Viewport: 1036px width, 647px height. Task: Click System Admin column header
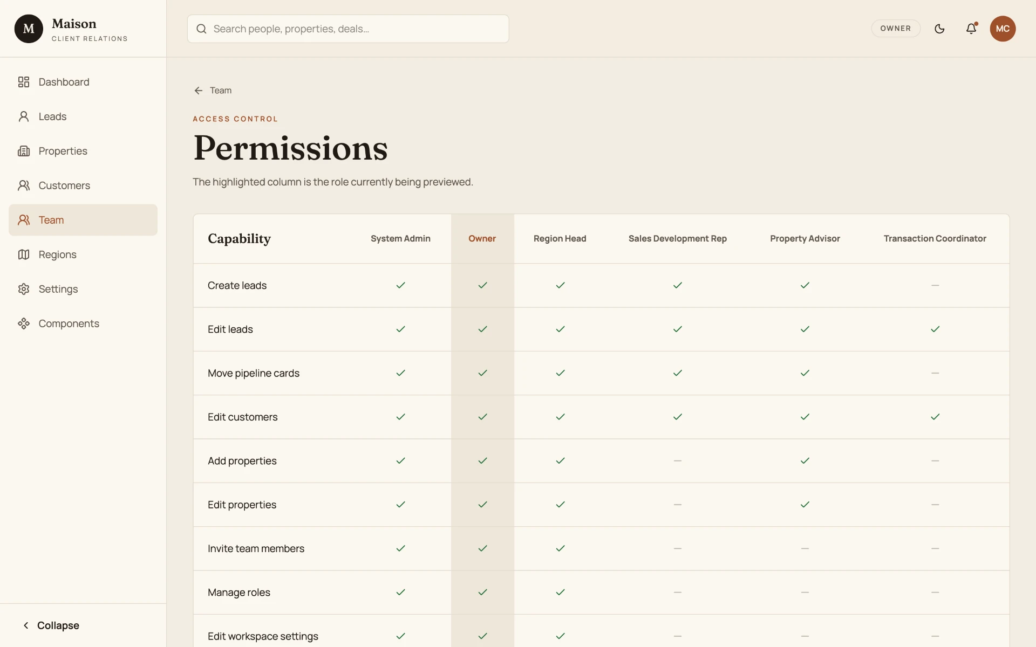point(400,238)
